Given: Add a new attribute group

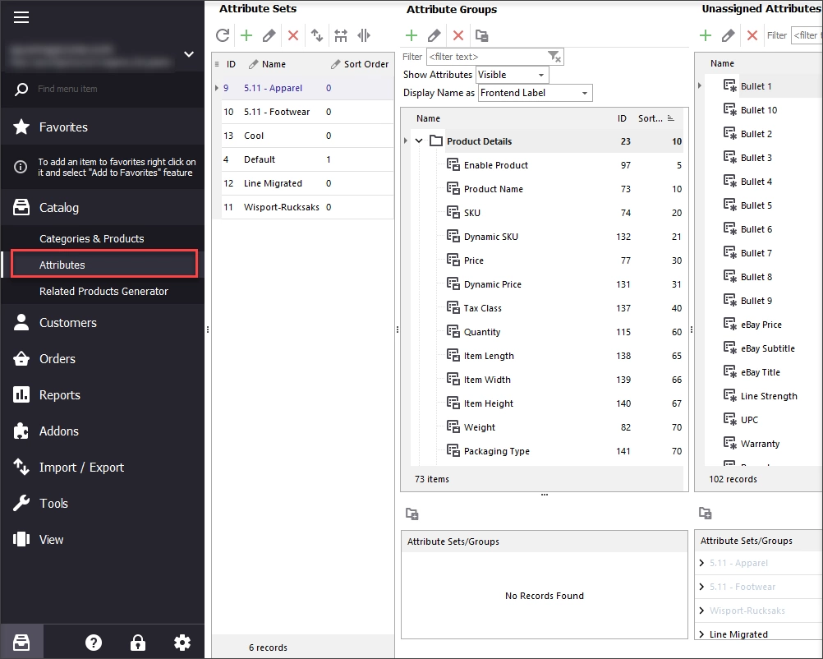Looking at the screenshot, I should [411, 35].
